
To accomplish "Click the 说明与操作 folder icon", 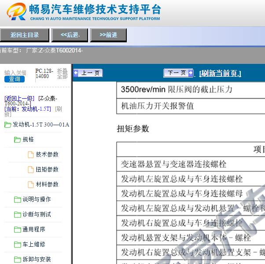I will pos(18,200).
